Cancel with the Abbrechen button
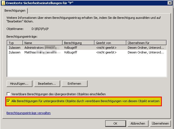174x129 pixels. click(138, 123)
